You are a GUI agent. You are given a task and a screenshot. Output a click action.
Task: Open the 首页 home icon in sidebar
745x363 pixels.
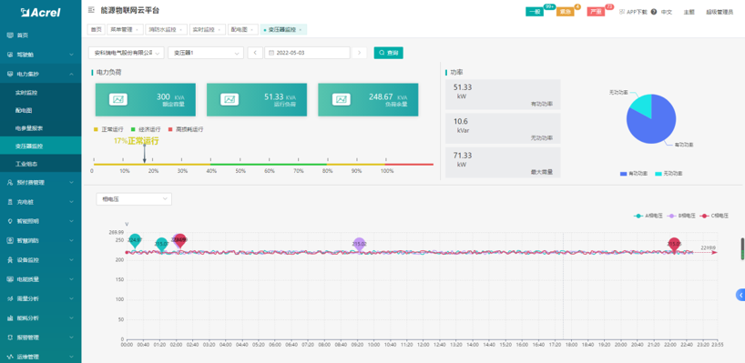coord(10,35)
